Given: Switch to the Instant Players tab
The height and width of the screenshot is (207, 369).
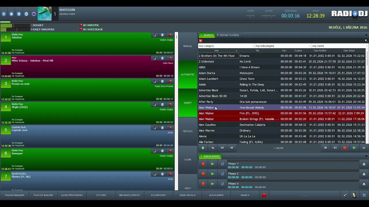Looking at the screenshot, I should click(x=228, y=35).
